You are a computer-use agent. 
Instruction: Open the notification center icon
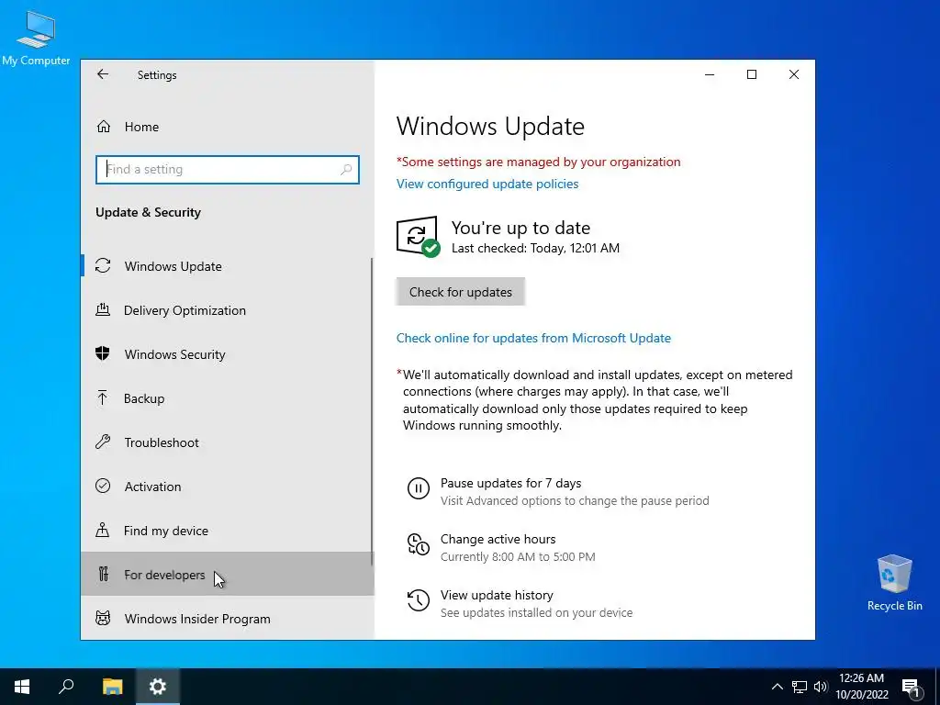(911, 687)
